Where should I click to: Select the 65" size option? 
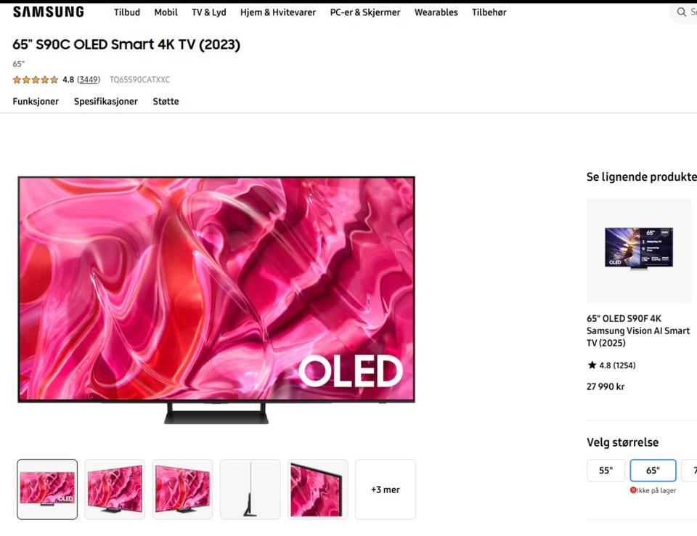[x=653, y=470]
